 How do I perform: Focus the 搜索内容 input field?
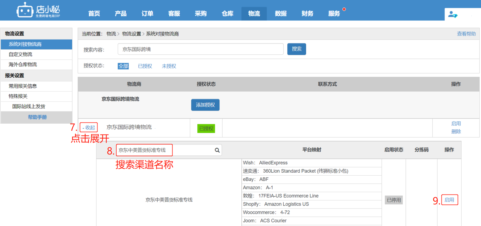tap(201, 49)
